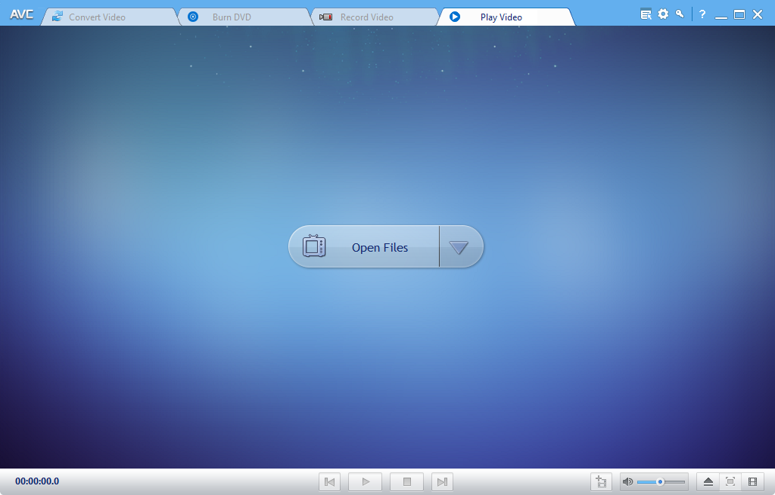Viewport: 775px width, 495px height.
Task: Open help with the question mark icon
Action: [702, 14]
